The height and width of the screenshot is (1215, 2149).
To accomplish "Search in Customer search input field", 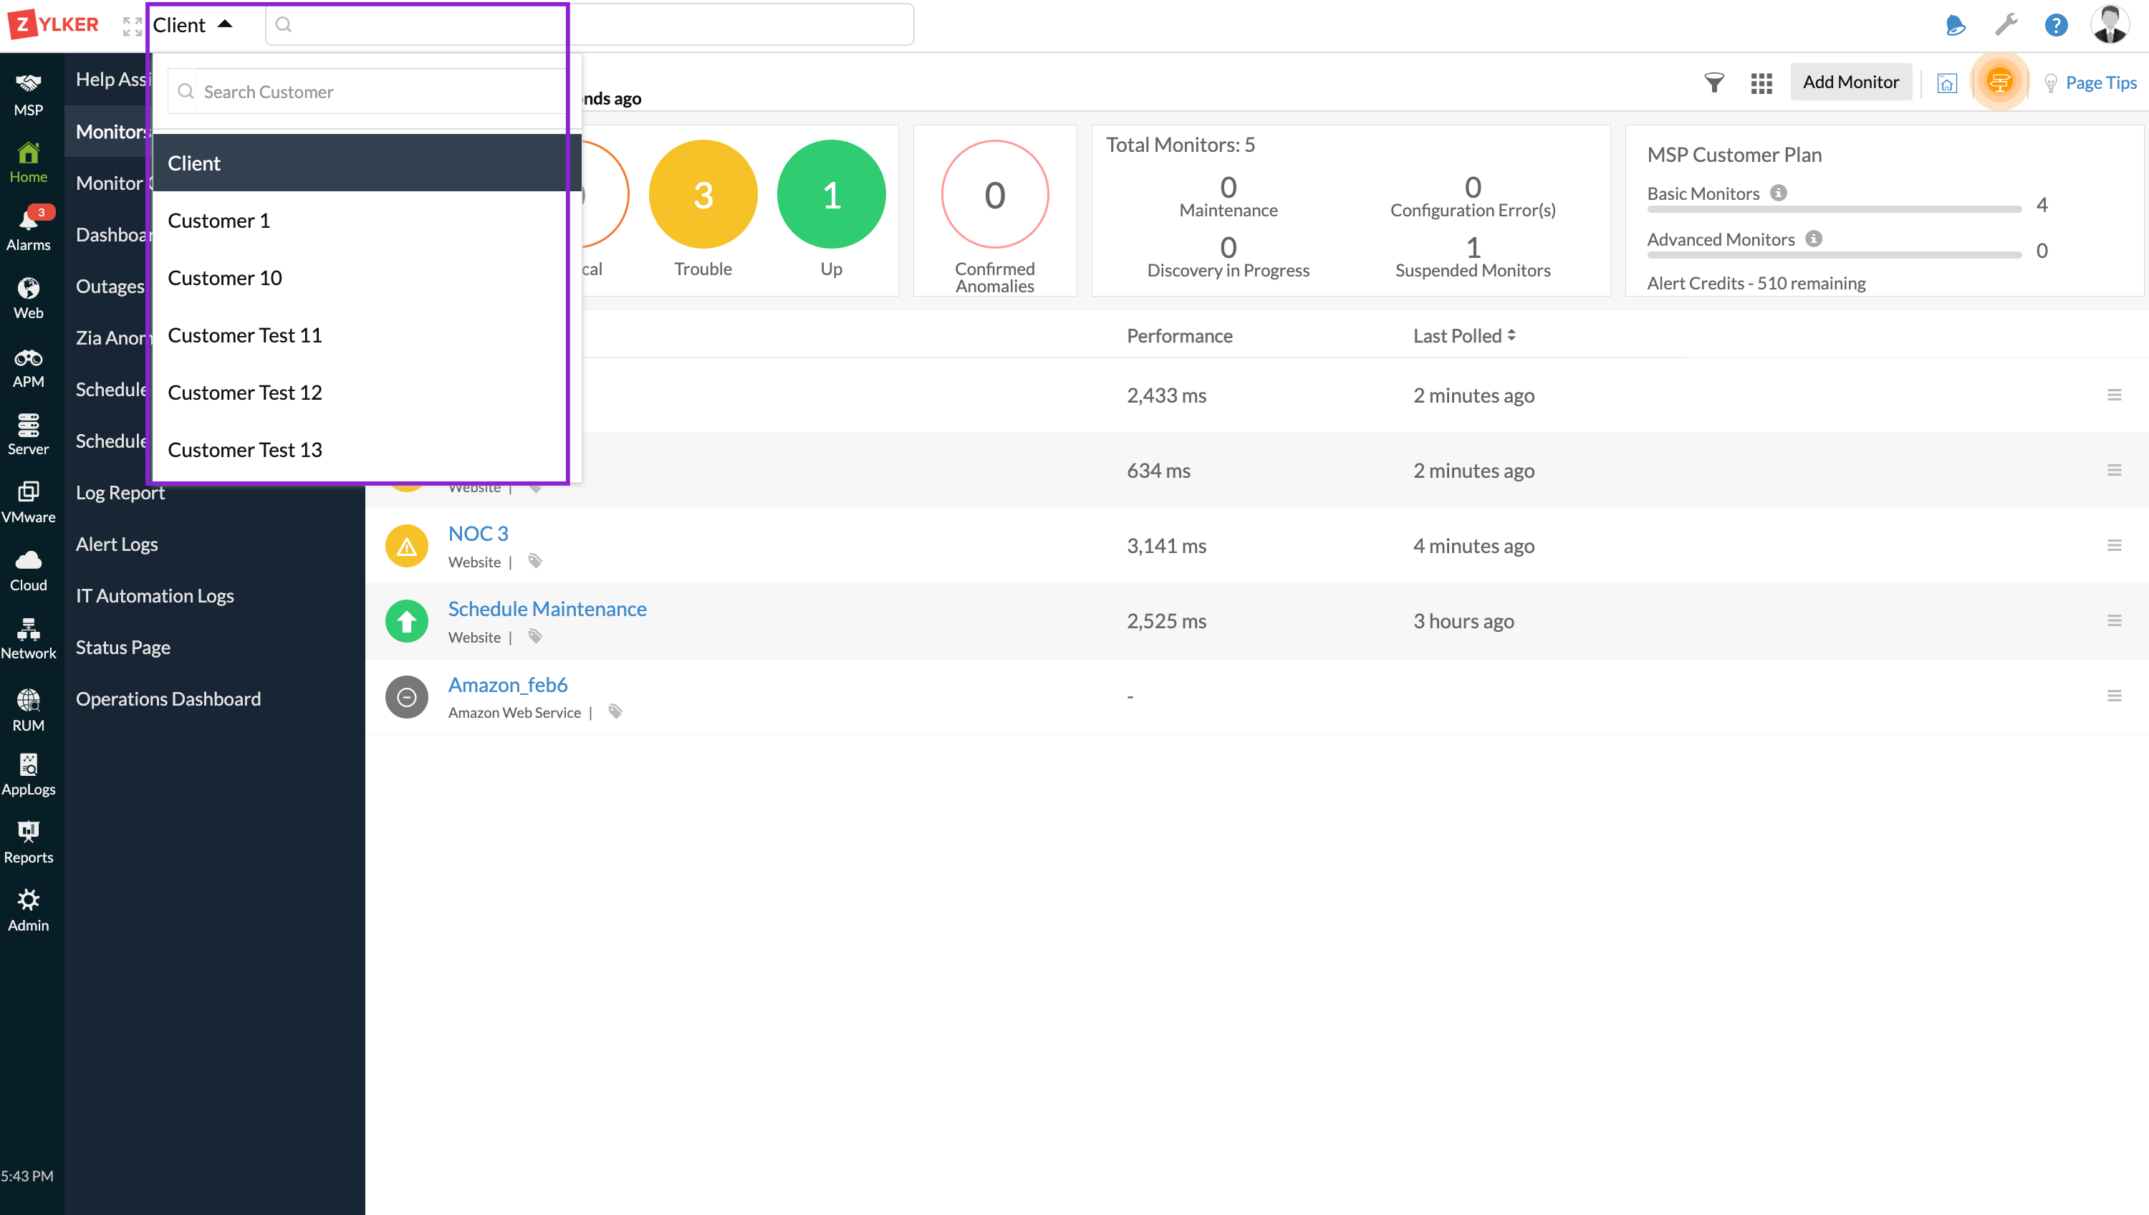I will coord(363,90).
